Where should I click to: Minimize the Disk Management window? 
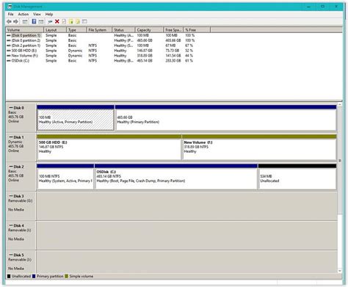pyautogui.click(x=309, y=7)
